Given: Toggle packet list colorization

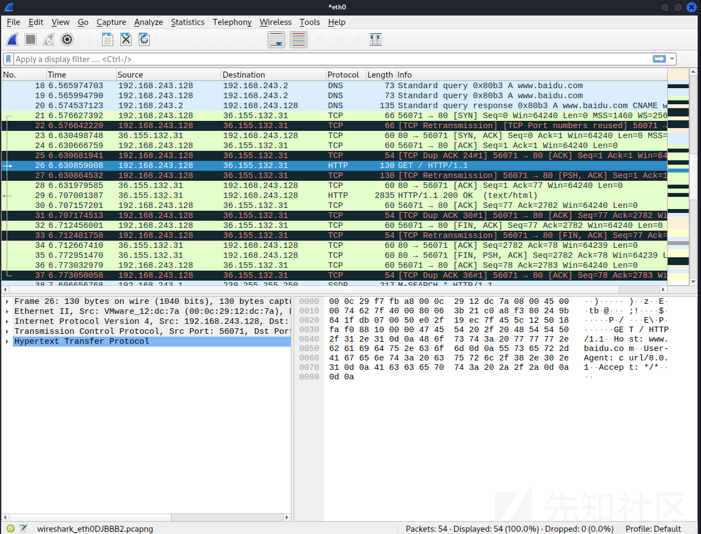Looking at the screenshot, I should 299,39.
